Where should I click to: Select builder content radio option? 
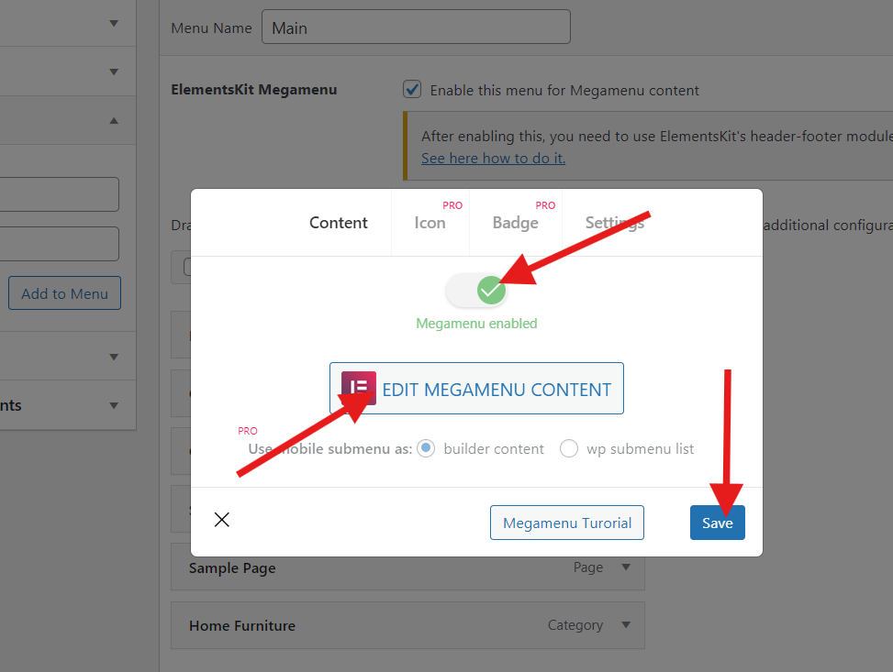(426, 448)
